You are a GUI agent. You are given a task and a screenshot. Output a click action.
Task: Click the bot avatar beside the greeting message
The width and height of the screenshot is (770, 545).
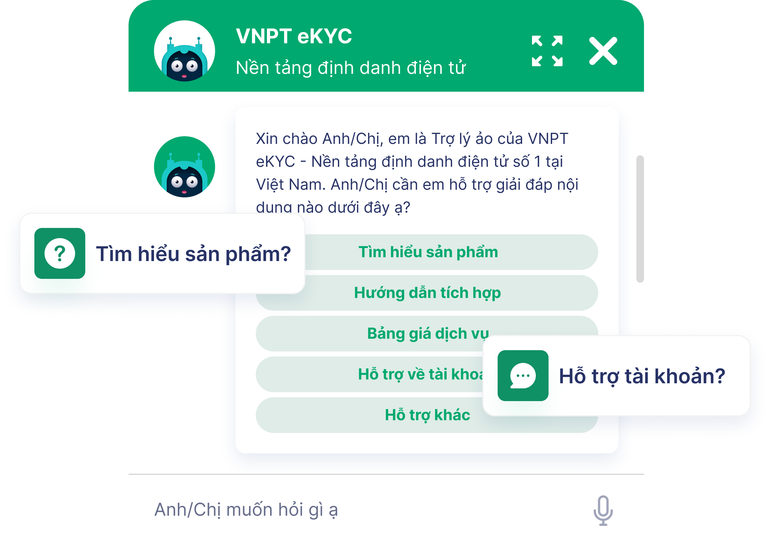pyautogui.click(x=184, y=167)
